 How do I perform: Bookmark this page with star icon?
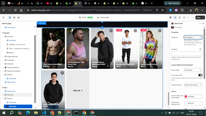[162, 10]
